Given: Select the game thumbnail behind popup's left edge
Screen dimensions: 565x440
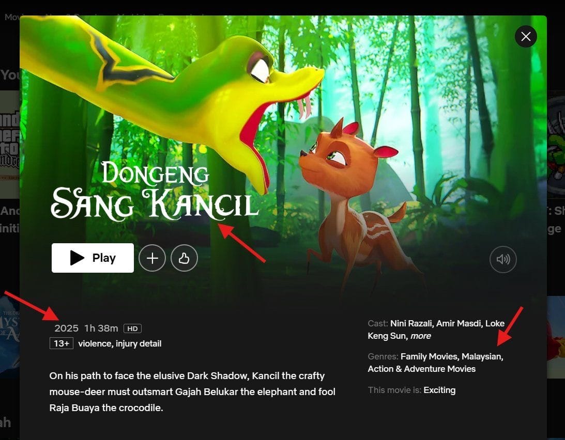Looking at the screenshot, I should 10,144.
